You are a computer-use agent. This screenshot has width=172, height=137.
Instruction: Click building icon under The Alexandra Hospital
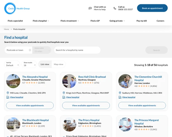pyautogui.click(x=8, y=97)
